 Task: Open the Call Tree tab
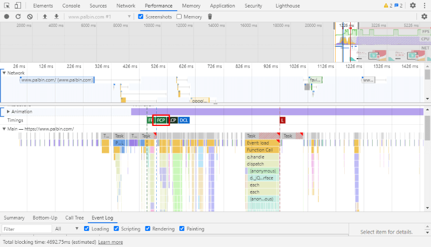pyautogui.click(x=74, y=217)
